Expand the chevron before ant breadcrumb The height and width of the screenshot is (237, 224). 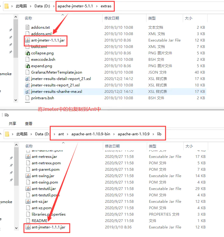(x=54, y=134)
